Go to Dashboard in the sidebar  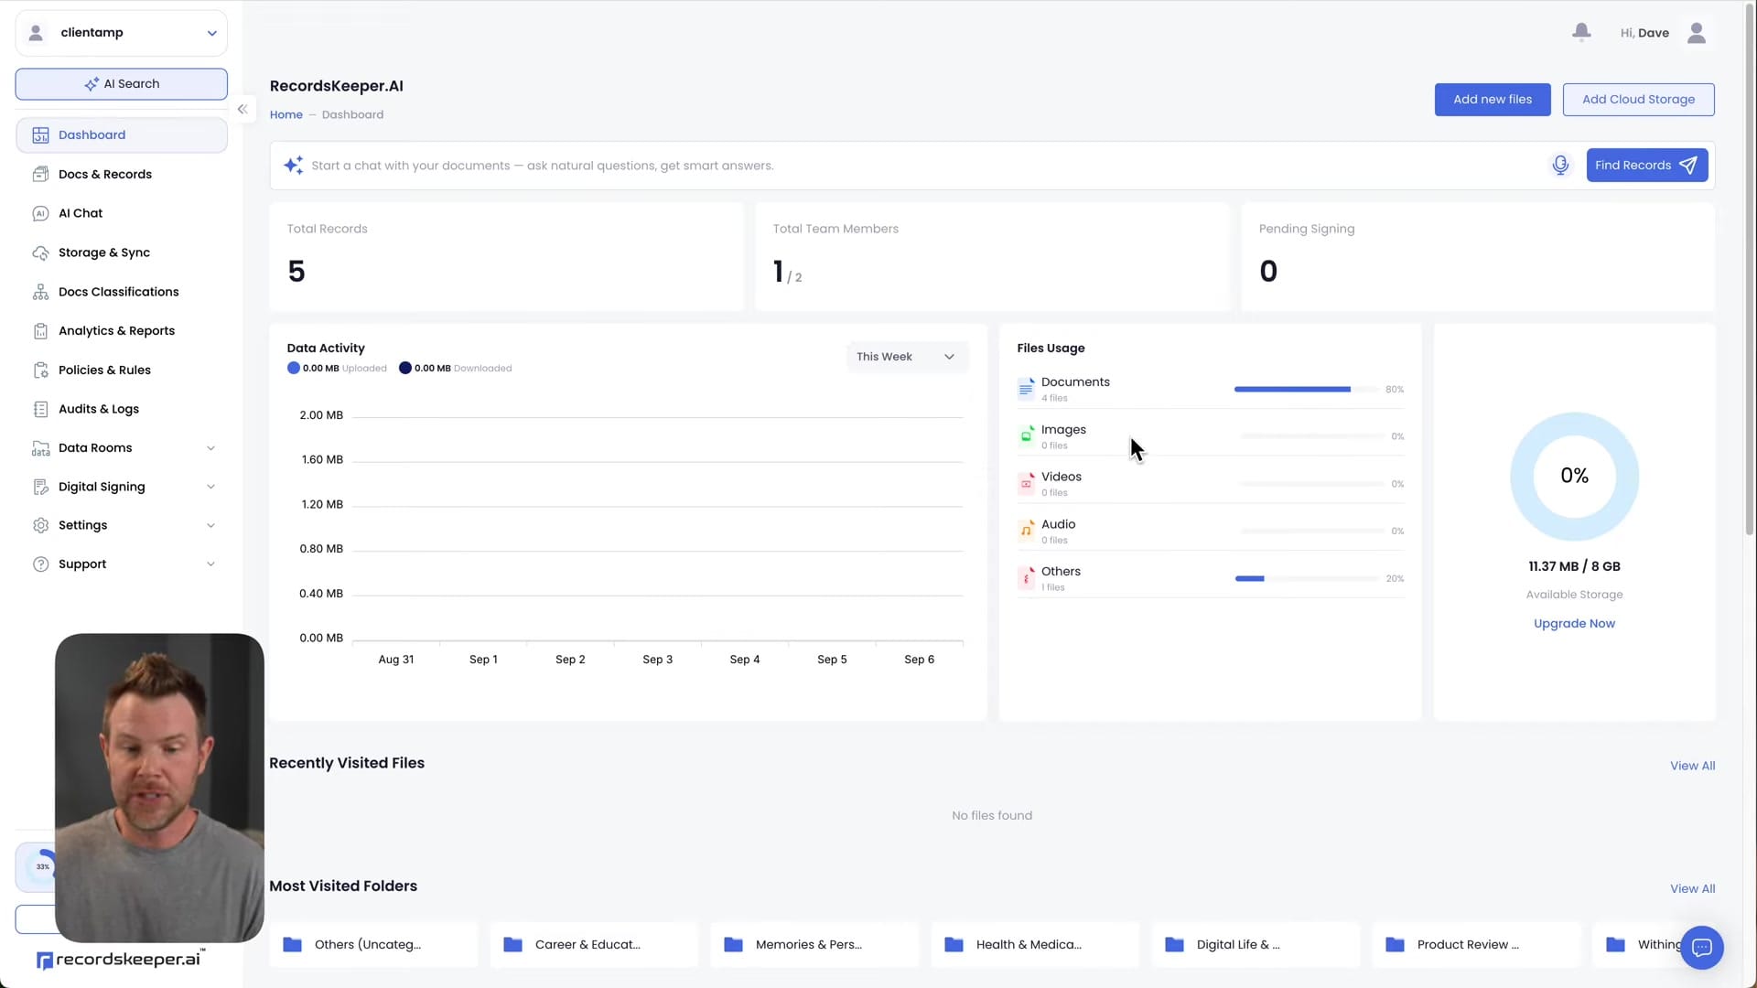point(121,135)
